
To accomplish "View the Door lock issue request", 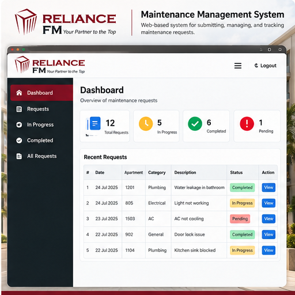I will click(x=268, y=235).
